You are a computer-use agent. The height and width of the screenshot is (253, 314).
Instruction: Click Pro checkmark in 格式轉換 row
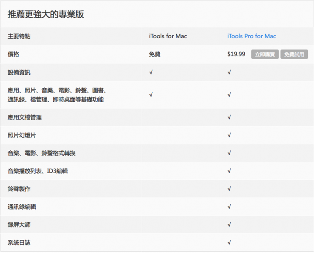229,153
